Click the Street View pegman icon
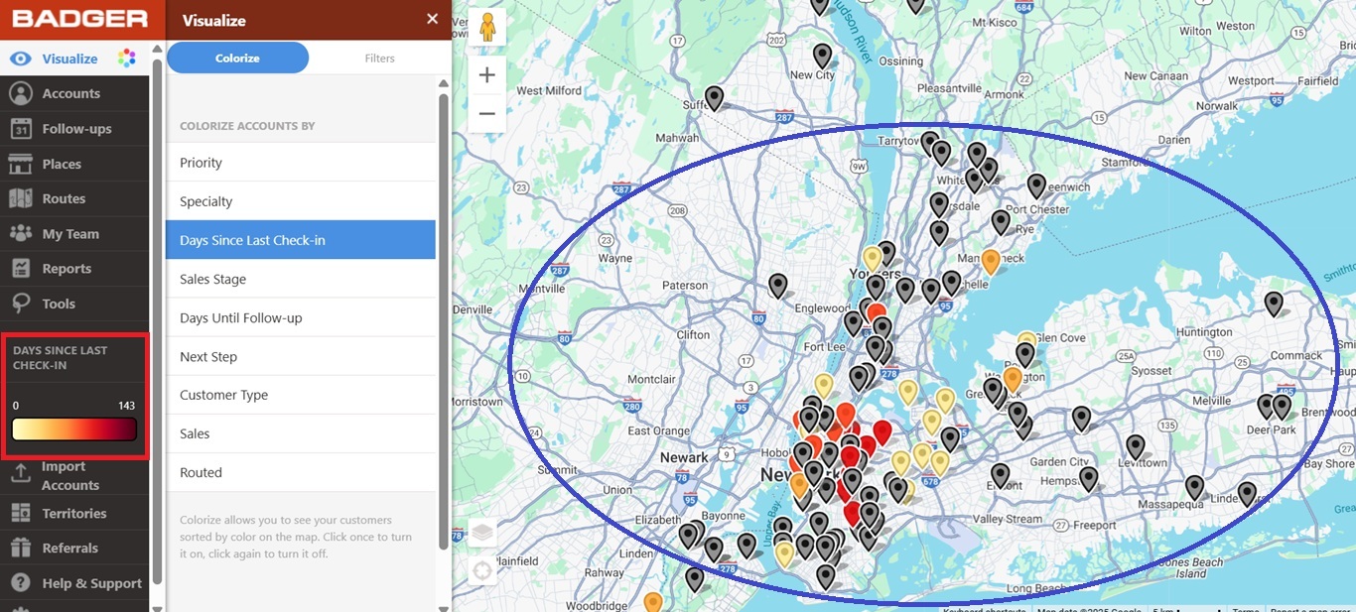This screenshot has height=612, width=1356. pyautogui.click(x=487, y=27)
